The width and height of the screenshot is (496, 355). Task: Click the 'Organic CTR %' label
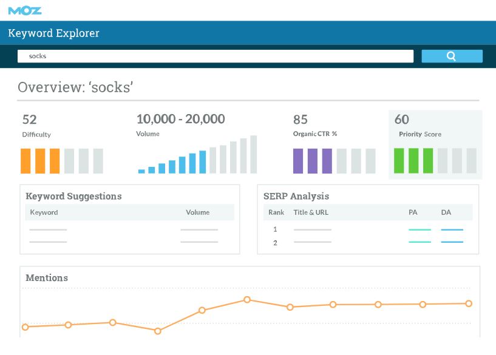pyautogui.click(x=315, y=134)
